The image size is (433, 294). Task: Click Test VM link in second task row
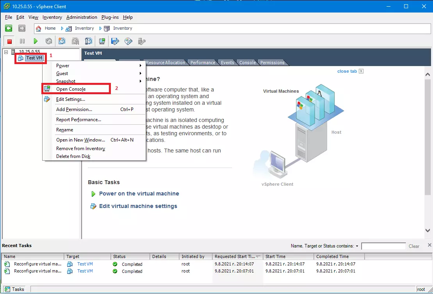click(85, 271)
